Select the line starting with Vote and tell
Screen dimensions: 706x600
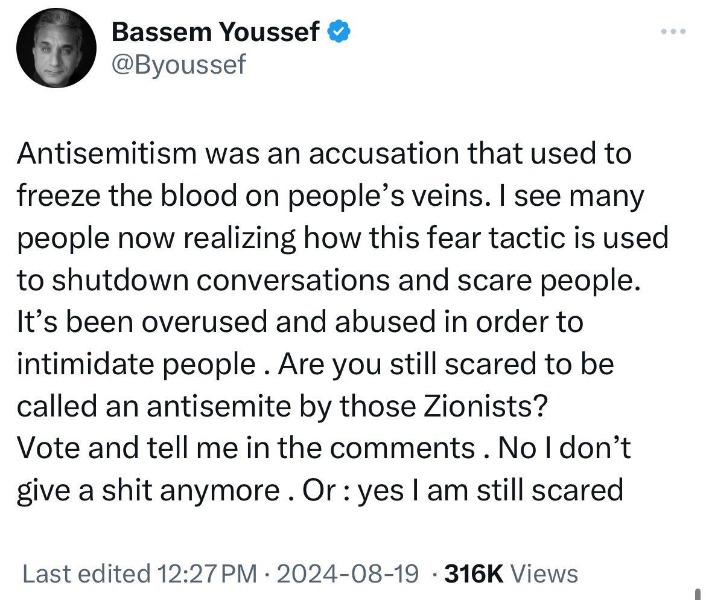click(x=323, y=448)
